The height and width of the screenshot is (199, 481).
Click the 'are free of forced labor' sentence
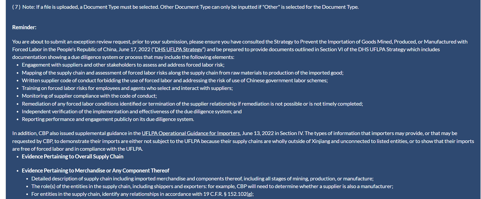pyautogui.click(x=77, y=149)
